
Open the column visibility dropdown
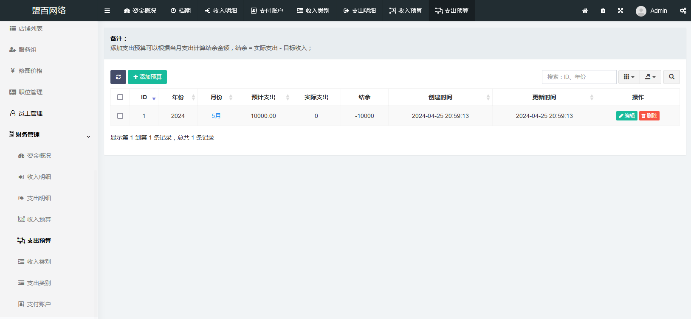tap(629, 77)
